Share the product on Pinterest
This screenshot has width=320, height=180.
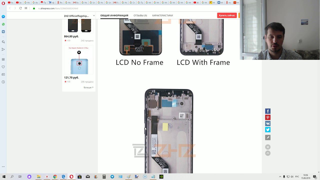pyautogui.click(x=268, y=117)
